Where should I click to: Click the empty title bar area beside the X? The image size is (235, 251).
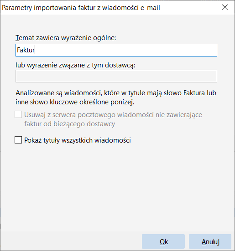point(189,8)
